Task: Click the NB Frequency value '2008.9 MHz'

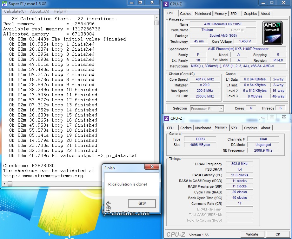Action: pyautogui.click(x=263, y=150)
